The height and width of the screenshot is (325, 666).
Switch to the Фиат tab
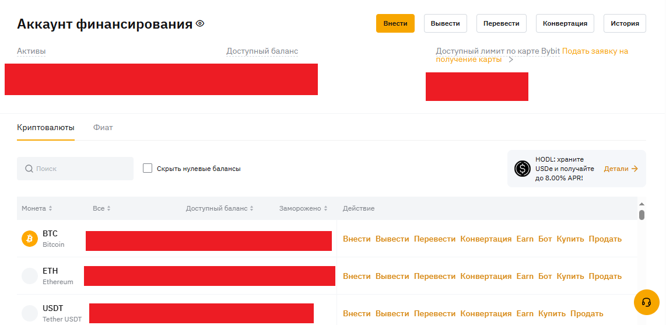click(103, 127)
